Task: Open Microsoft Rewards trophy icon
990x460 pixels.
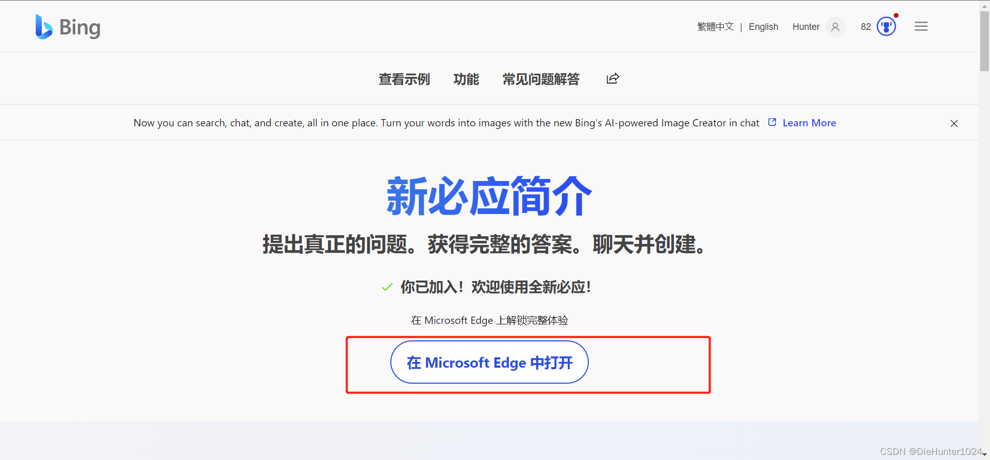Action: 886,26
